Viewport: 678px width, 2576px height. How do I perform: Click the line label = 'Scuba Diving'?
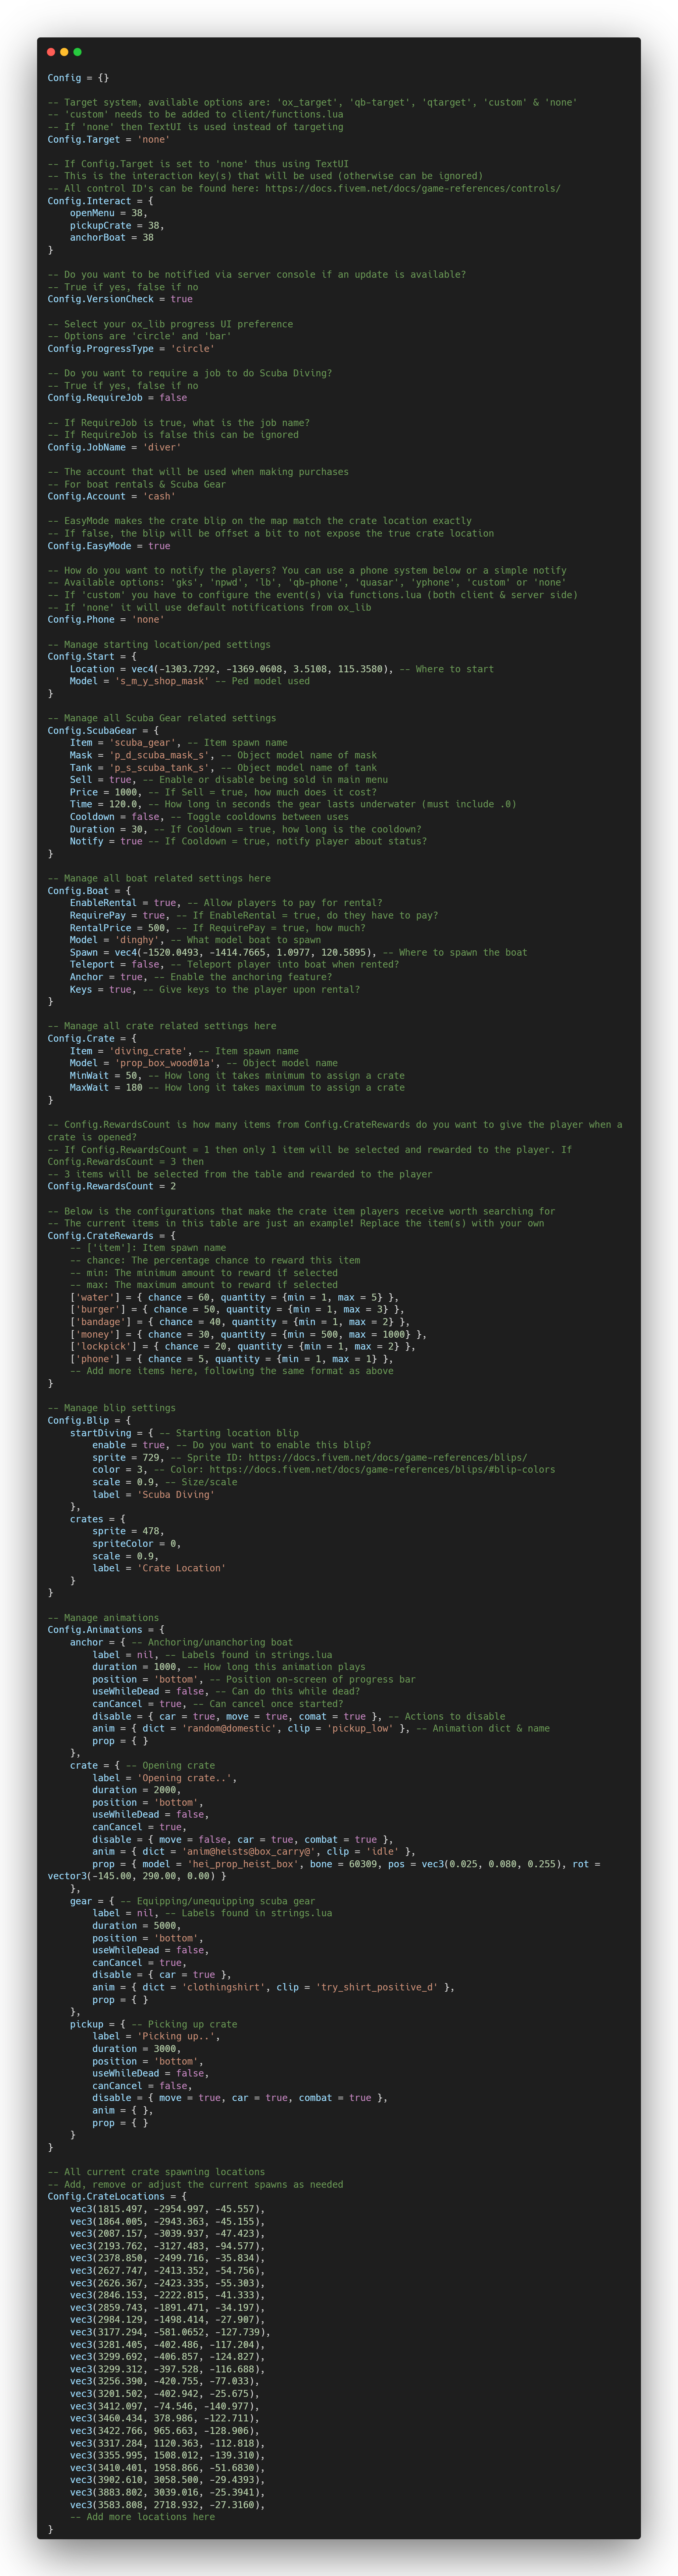pos(153,1494)
